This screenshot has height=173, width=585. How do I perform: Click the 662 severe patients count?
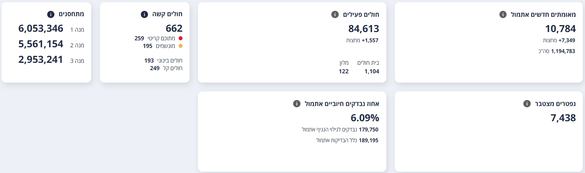(x=174, y=28)
